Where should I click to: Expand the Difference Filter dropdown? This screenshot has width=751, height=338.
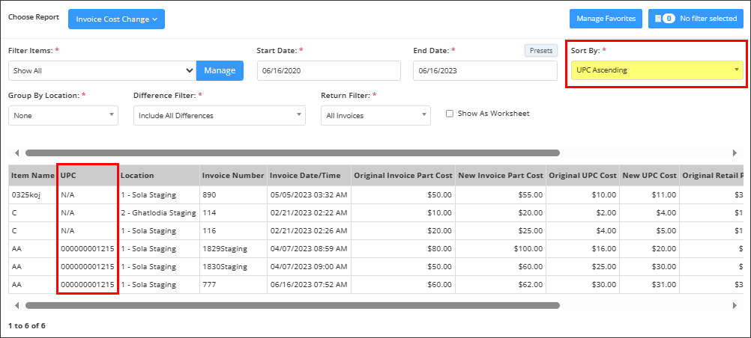[x=220, y=116]
